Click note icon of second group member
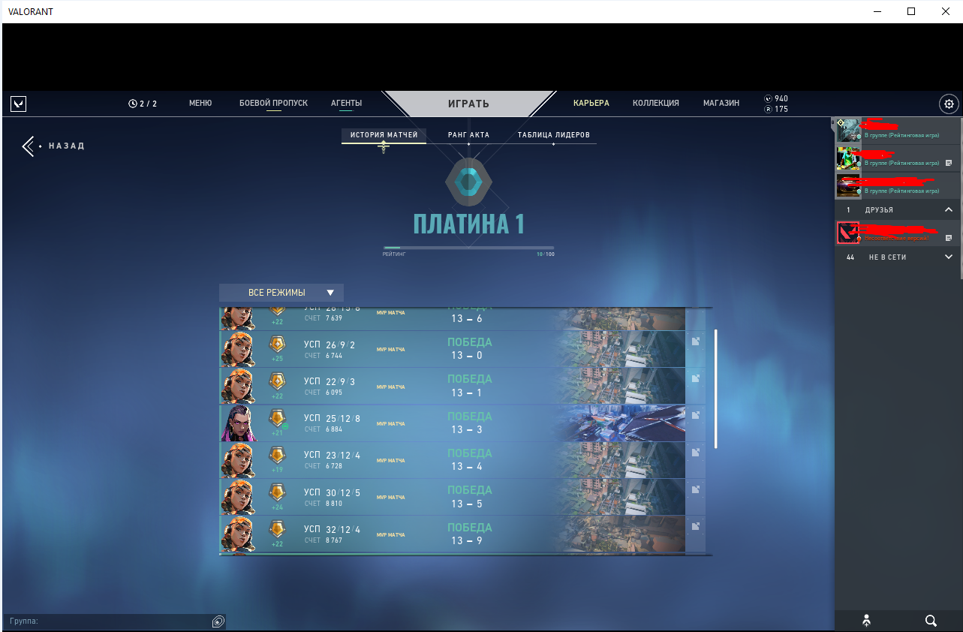963x632 pixels. pos(948,163)
